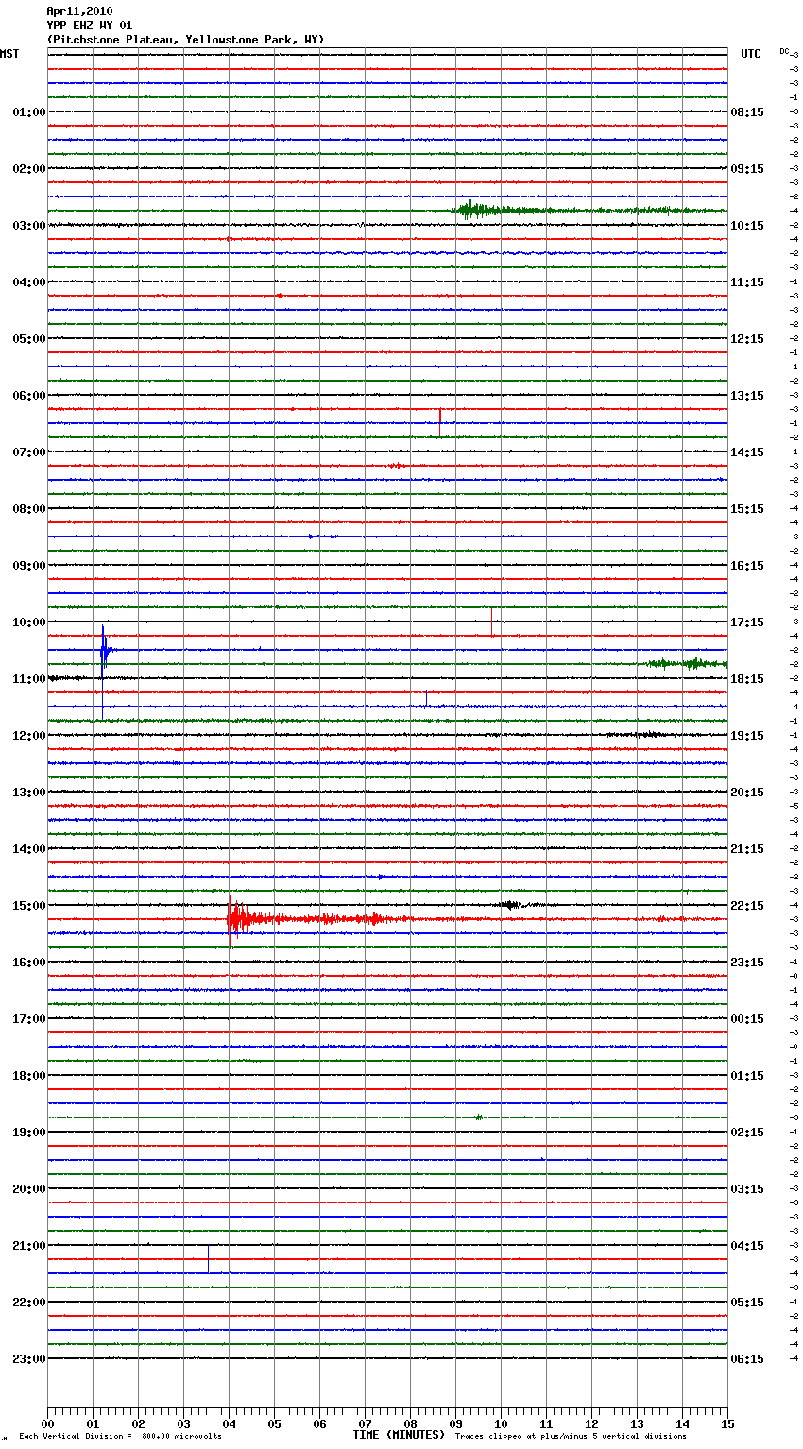Click the vertical division scale note
803x1449 pixels.
pyautogui.click(x=120, y=1436)
